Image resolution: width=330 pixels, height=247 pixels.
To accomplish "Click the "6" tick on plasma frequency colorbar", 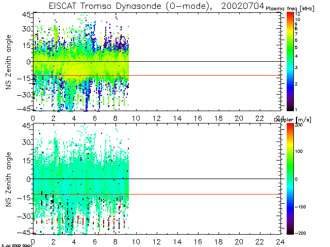I will [296, 40].
